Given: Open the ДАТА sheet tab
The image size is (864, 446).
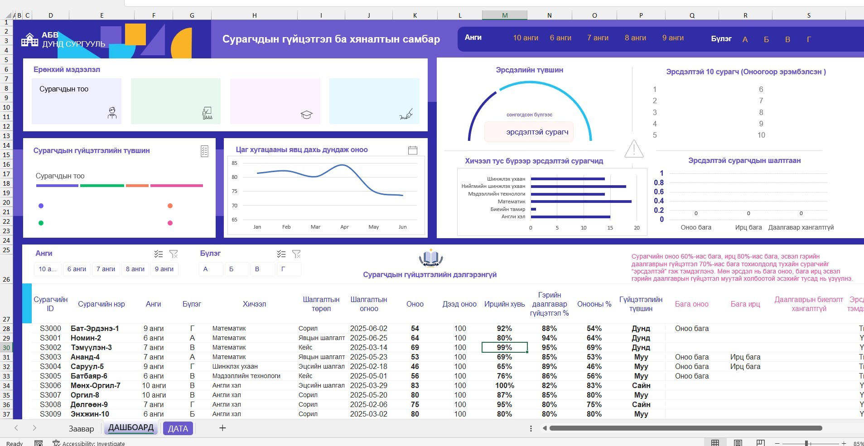Looking at the screenshot, I should [178, 428].
